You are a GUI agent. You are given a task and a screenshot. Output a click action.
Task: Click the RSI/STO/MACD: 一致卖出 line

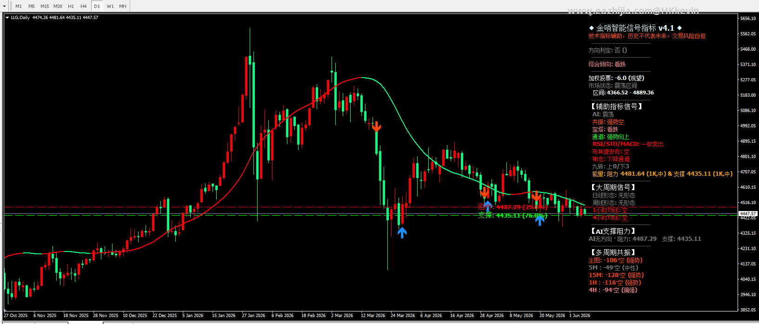pos(628,144)
